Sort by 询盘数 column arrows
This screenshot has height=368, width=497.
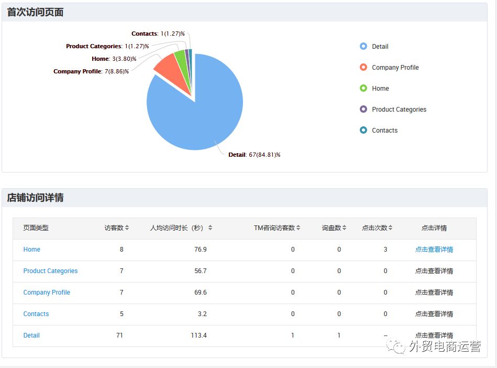point(344,228)
